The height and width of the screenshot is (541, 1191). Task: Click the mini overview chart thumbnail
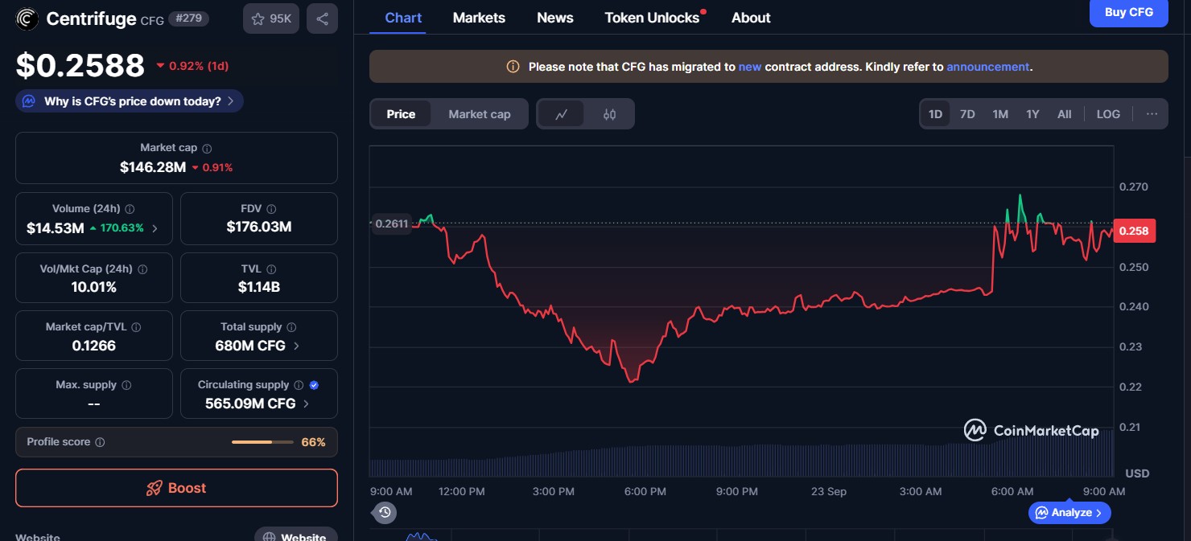[x=741, y=535]
